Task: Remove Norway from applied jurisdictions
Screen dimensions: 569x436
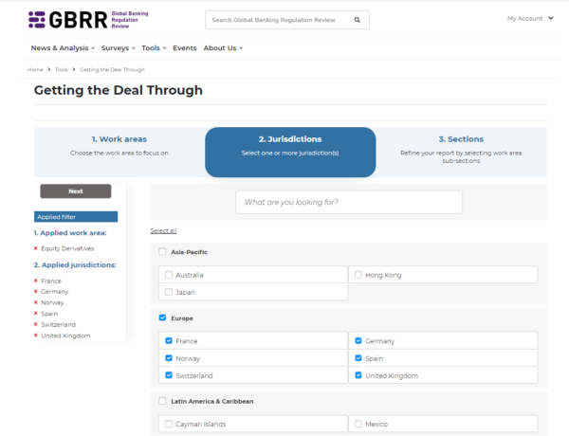Action: 36,302
